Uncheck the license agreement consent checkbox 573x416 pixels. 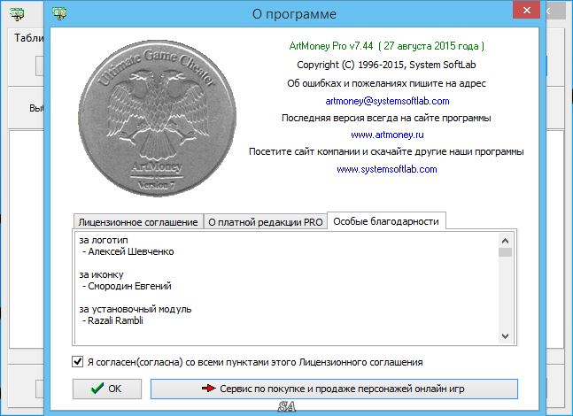click(77, 362)
